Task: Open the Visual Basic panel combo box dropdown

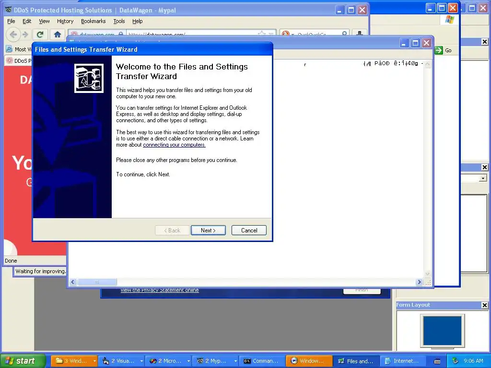Action: coord(483,178)
